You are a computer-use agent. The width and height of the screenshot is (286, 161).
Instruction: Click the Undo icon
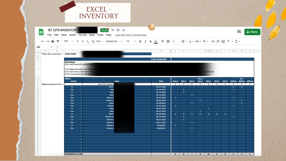coord(43,41)
